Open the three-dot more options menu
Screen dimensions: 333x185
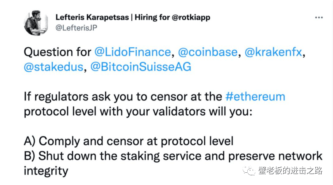pyautogui.click(x=319, y=17)
